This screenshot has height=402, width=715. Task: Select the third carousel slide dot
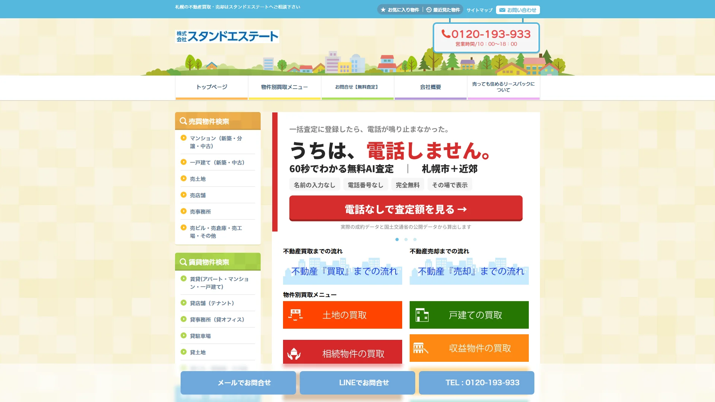pos(415,239)
